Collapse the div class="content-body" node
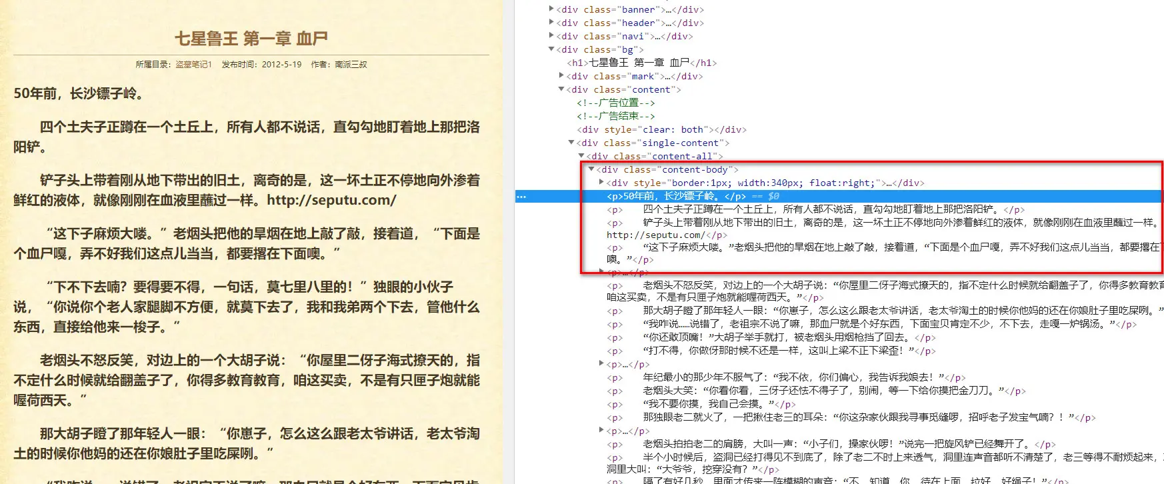Viewport: 1164px width, 484px height. click(591, 169)
